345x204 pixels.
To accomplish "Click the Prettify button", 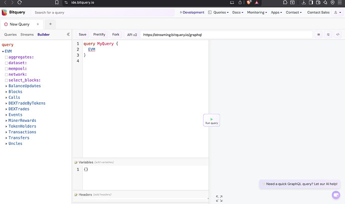I will [99, 35].
